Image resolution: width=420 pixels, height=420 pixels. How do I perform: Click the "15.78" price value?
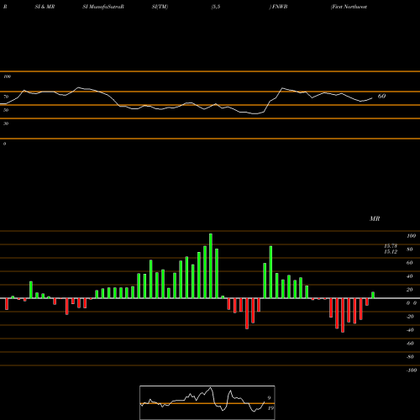(x=391, y=246)
